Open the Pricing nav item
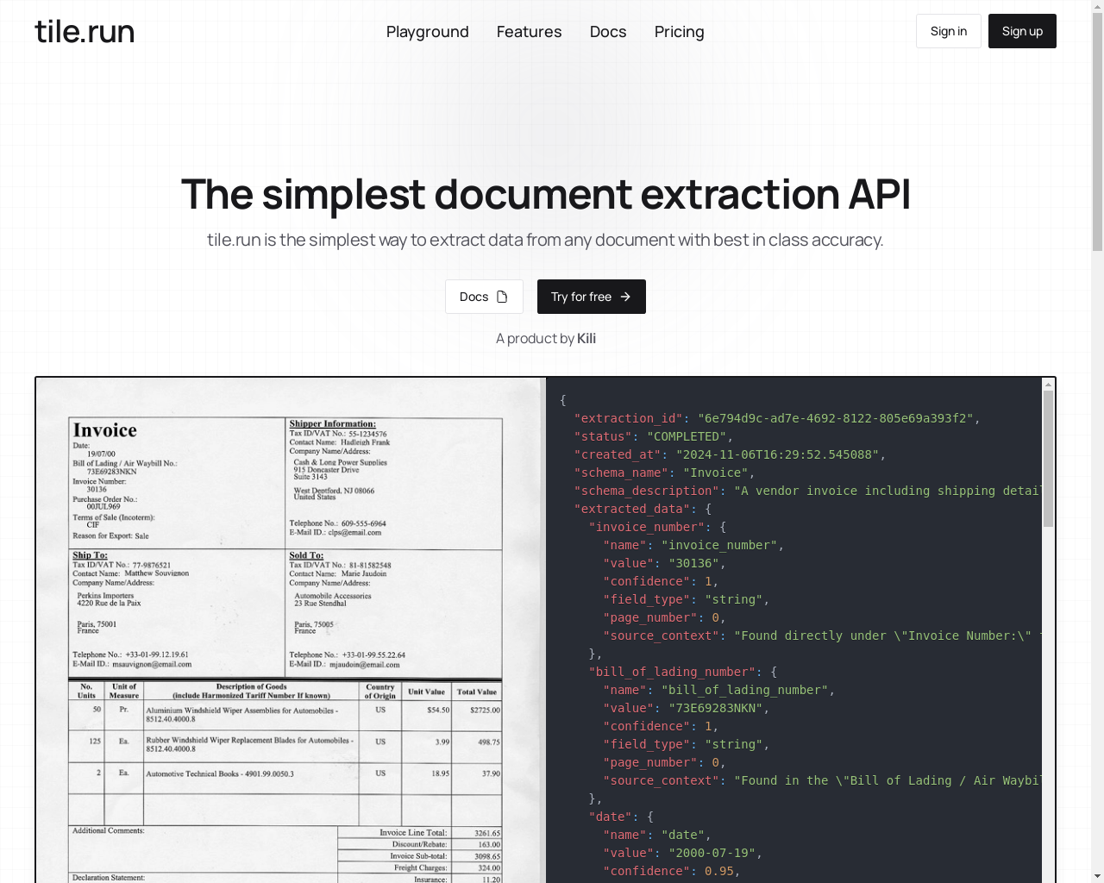This screenshot has height=883, width=1104. pos(679,31)
